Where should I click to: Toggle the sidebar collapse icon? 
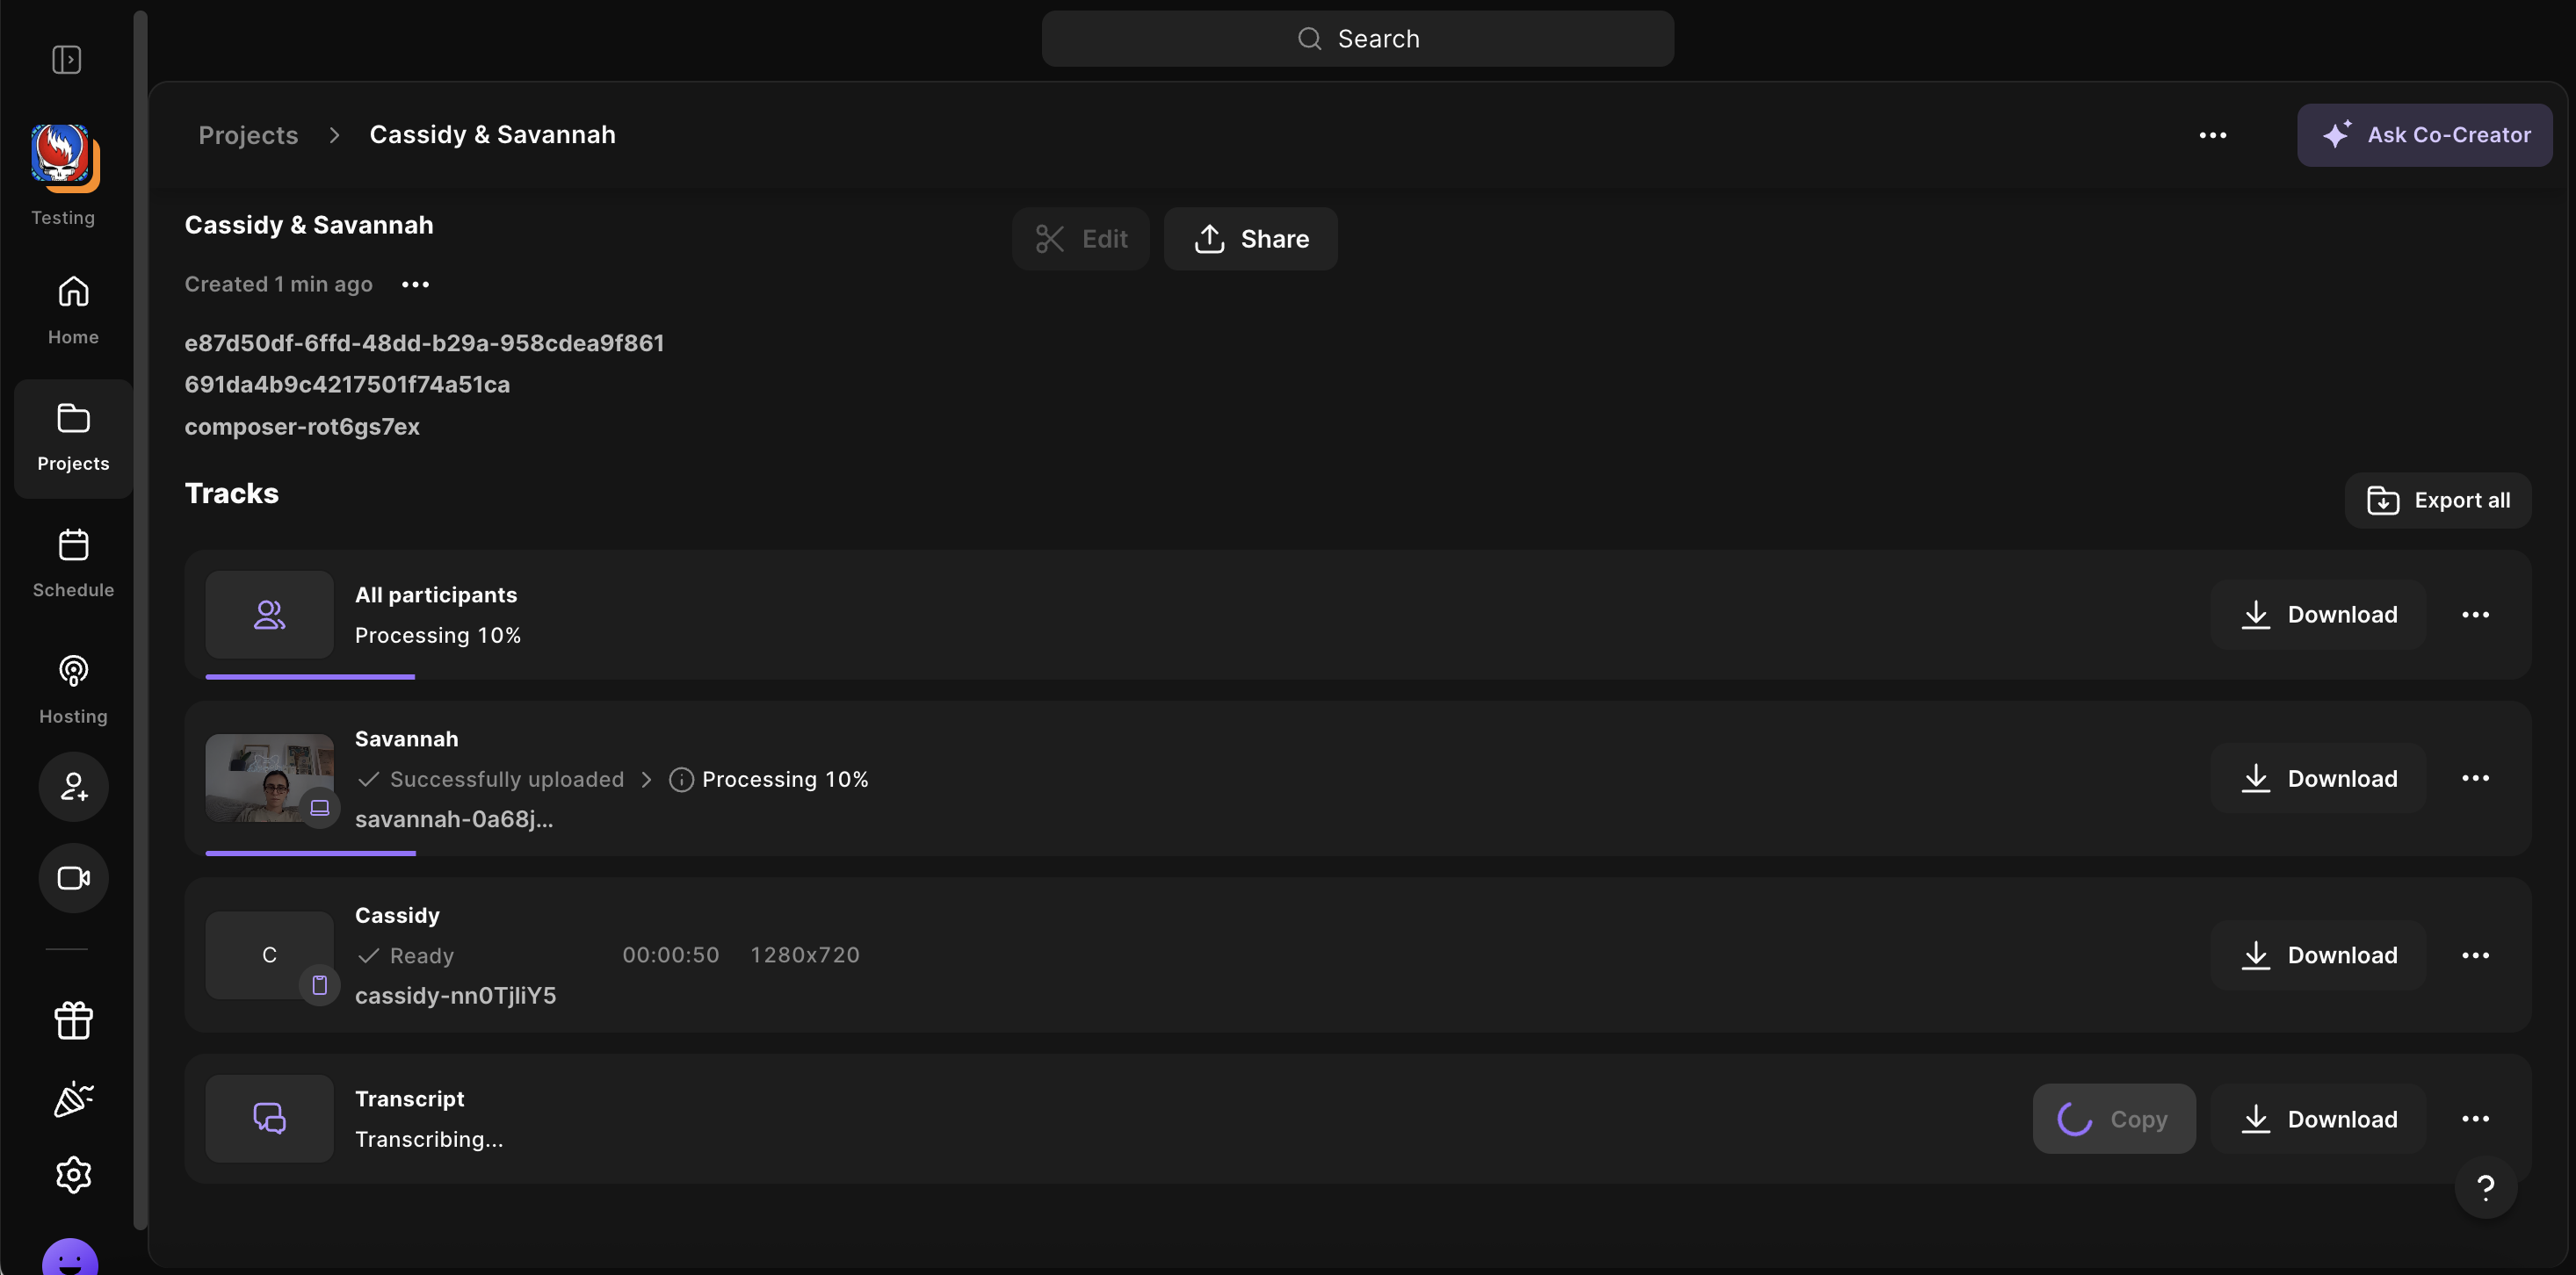pyautogui.click(x=66, y=60)
